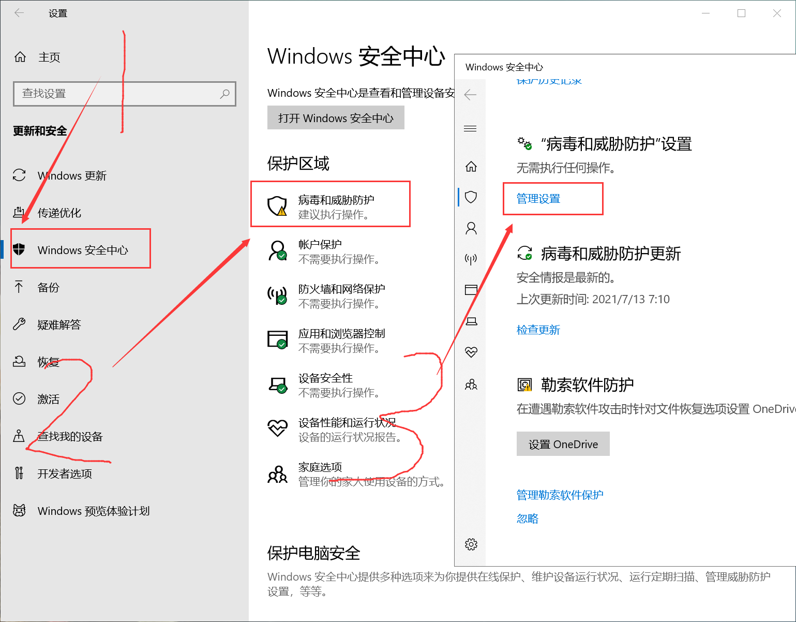Click the Windows 更新 refresh icon

point(19,175)
